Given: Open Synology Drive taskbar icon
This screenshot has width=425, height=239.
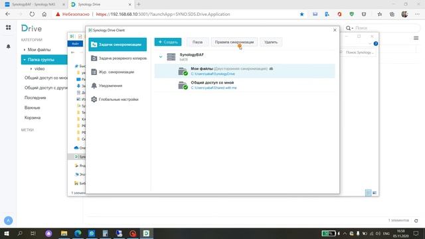Looking at the screenshot, I should click(146, 233).
